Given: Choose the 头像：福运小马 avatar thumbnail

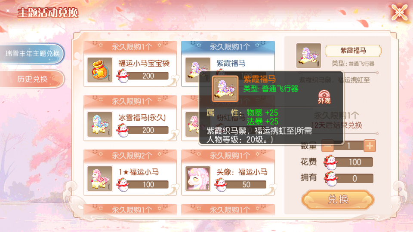Looking at the screenshot, I should coord(198,179).
